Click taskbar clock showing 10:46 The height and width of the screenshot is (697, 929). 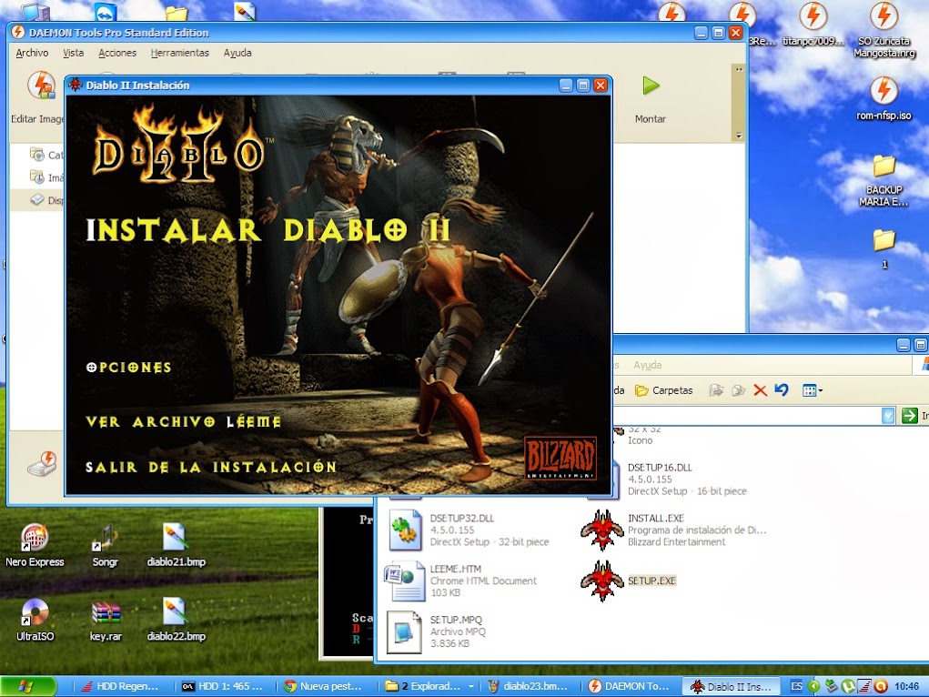906,686
